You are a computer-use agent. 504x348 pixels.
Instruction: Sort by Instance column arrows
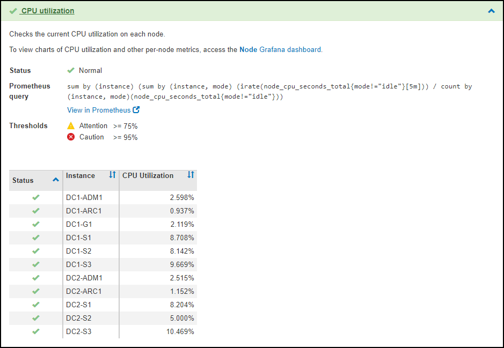click(112, 175)
